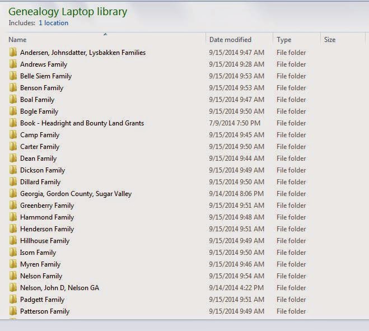Select the 'Patterson Family' folder name
Viewport: 369px width, 331px height.
(45, 311)
